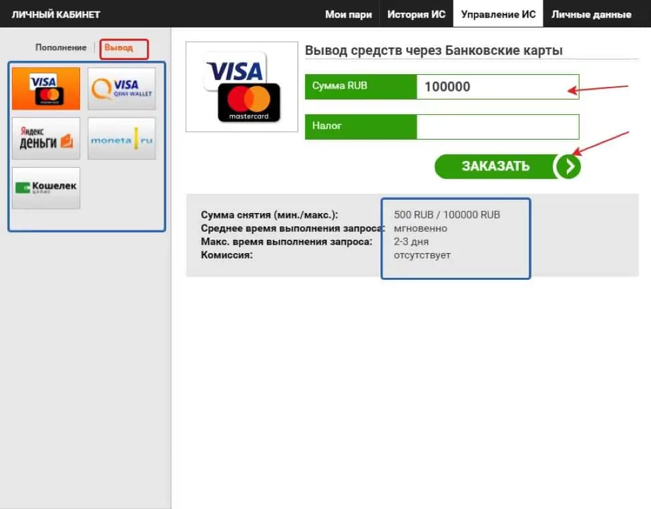This screenshot has height=509, width=651.
Task: Click the Налог green label
Action: [x=361, y=127]
